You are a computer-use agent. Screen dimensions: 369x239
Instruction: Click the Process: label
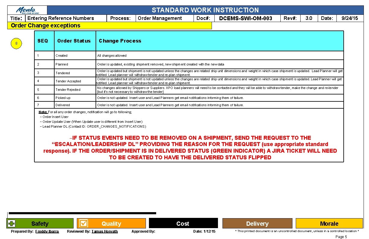click(x=120, y=18)
